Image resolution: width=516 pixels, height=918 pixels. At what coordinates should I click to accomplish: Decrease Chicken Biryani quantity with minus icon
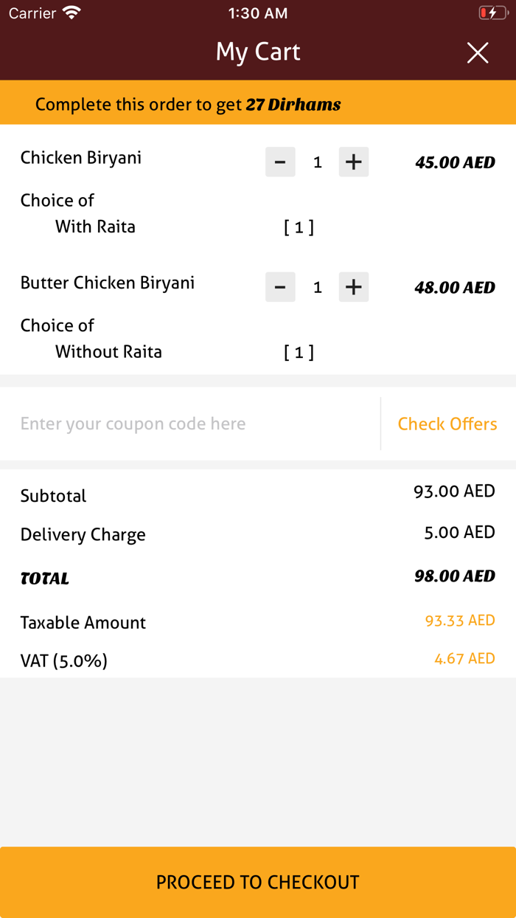(280, 162)
